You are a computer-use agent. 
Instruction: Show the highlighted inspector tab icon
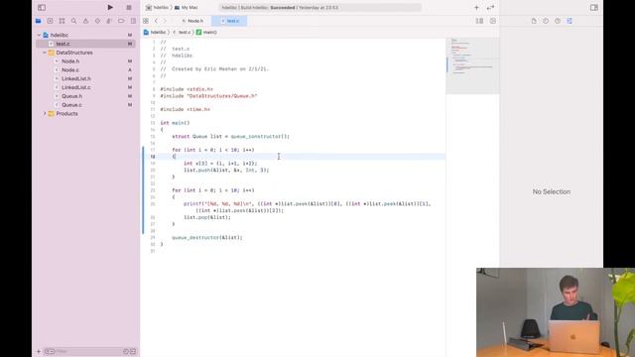pos(570,21)
